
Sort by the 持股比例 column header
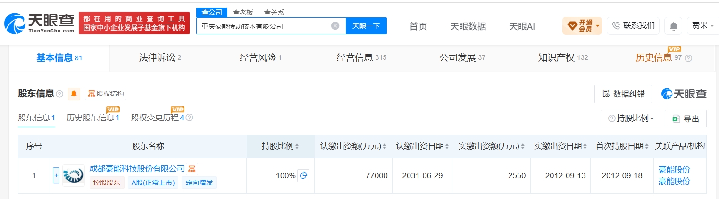[x=280, y=146]
